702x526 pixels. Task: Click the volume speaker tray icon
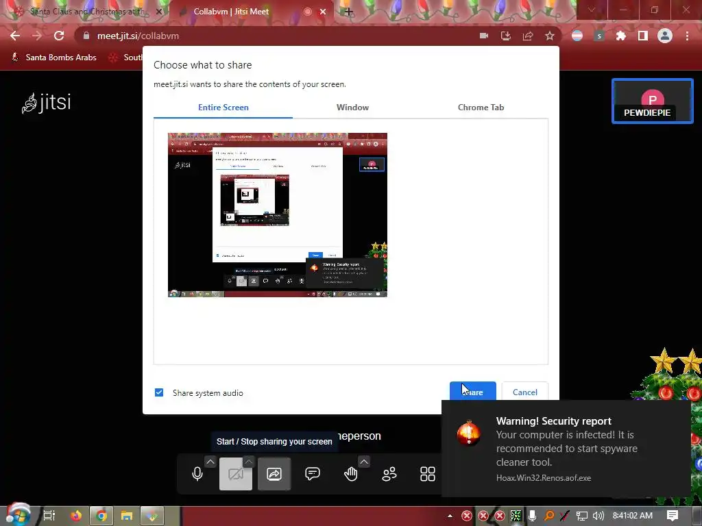click(598, 516)
